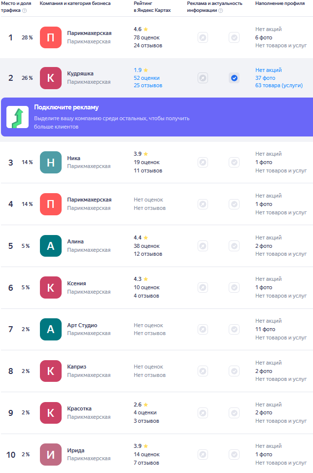The image size is (313, 473).
Task: Select the company name 'Ирида'
Action: [x=76, y=450]
